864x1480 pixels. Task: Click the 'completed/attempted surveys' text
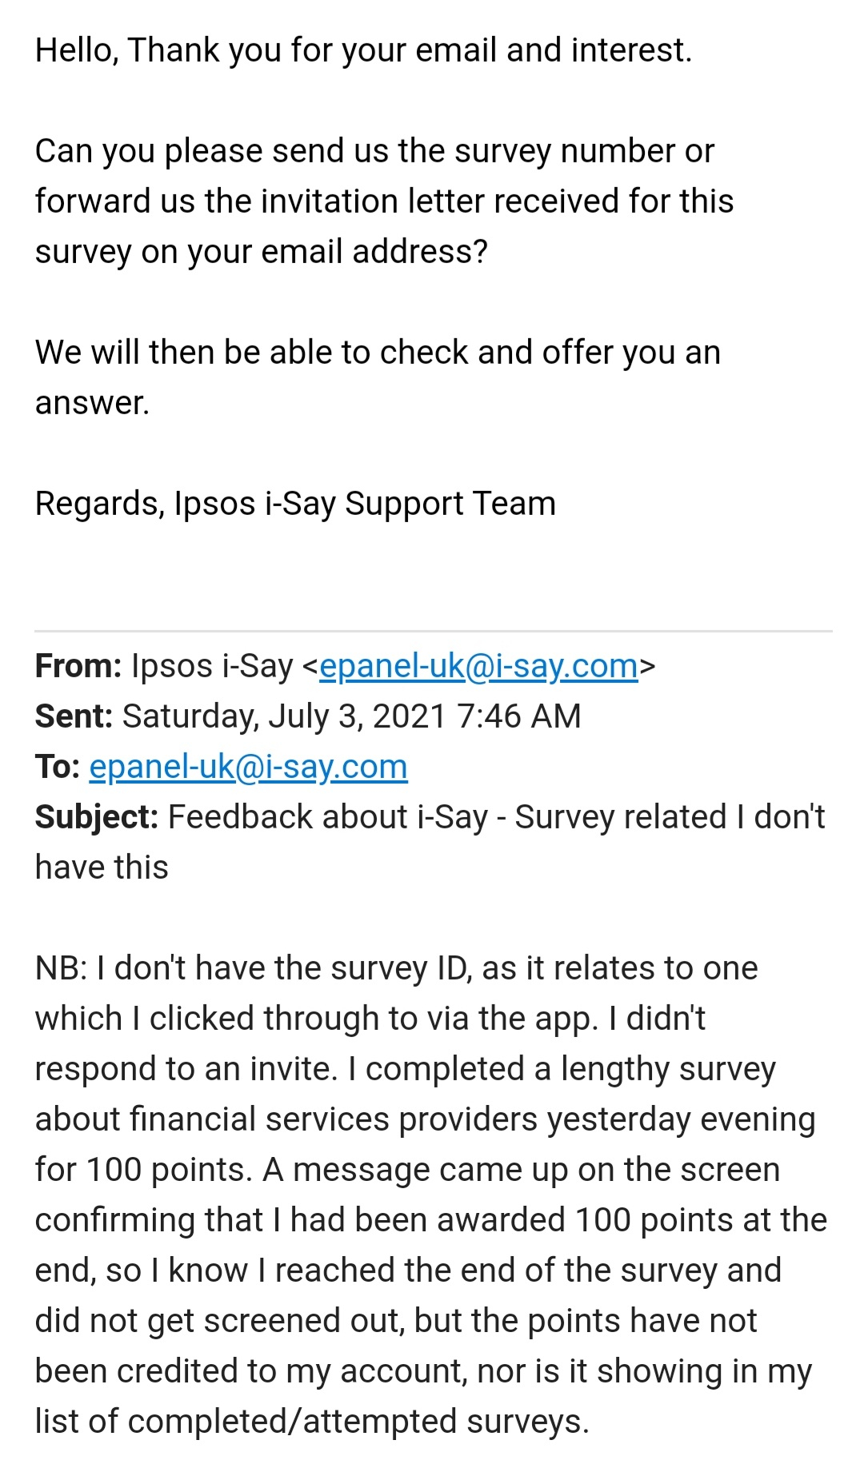click(x=358, y=1422)
